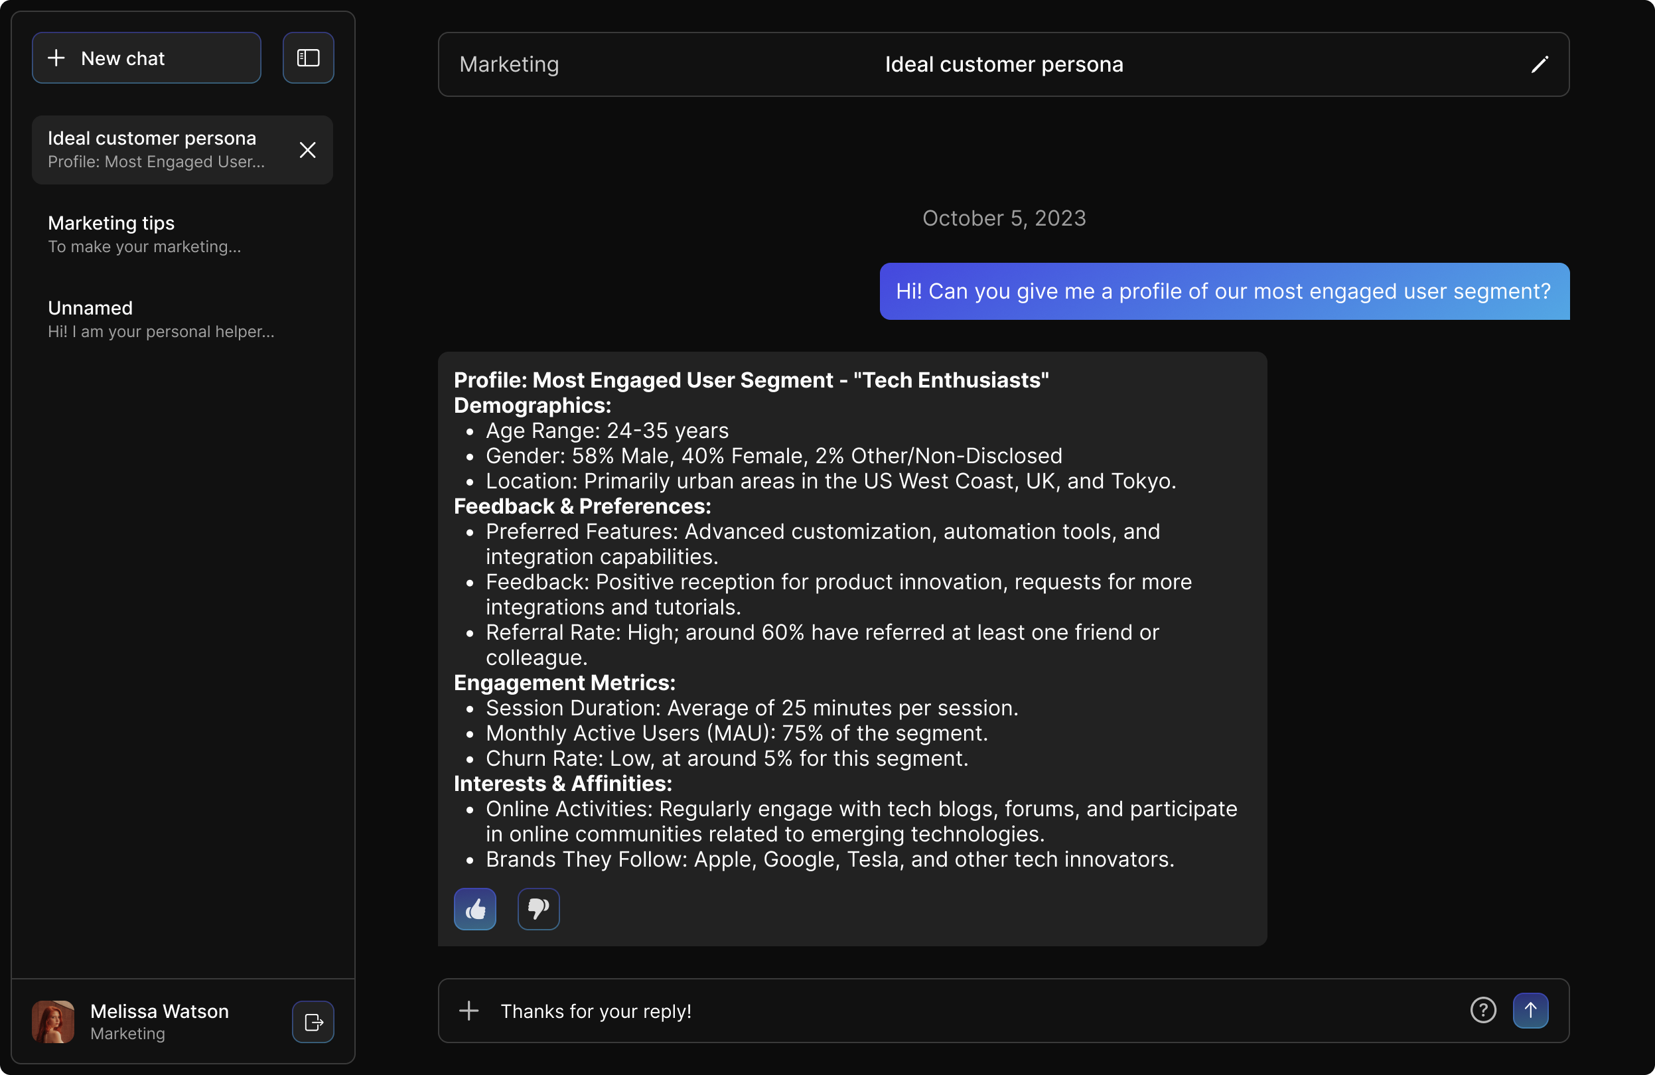Screen dimensions: 1655x1075
Task: Click the logout icon beside Melissa Watson
Action: pyautogui.click(x=313, y=1021)
